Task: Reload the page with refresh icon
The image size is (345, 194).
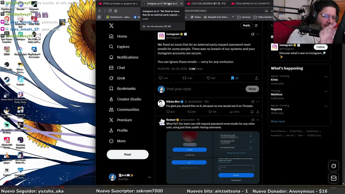Action: 110,11
